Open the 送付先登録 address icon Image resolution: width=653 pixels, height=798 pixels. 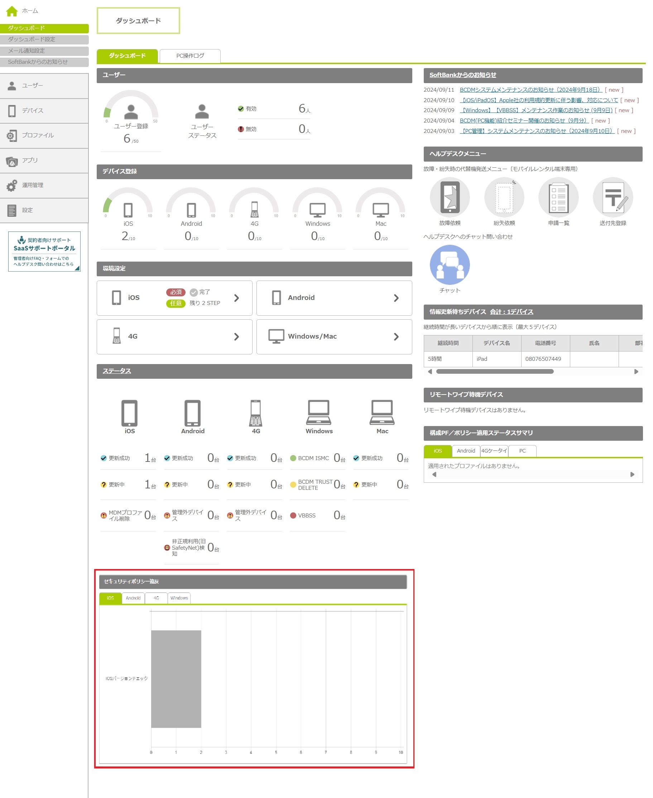[613, 197]
